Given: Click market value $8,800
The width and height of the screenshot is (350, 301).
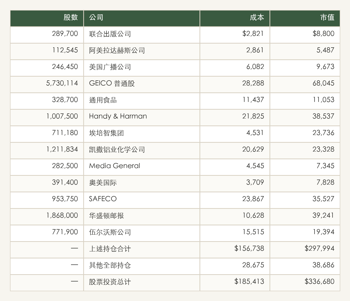Looking at the screenshot, I should coord(323,34).
